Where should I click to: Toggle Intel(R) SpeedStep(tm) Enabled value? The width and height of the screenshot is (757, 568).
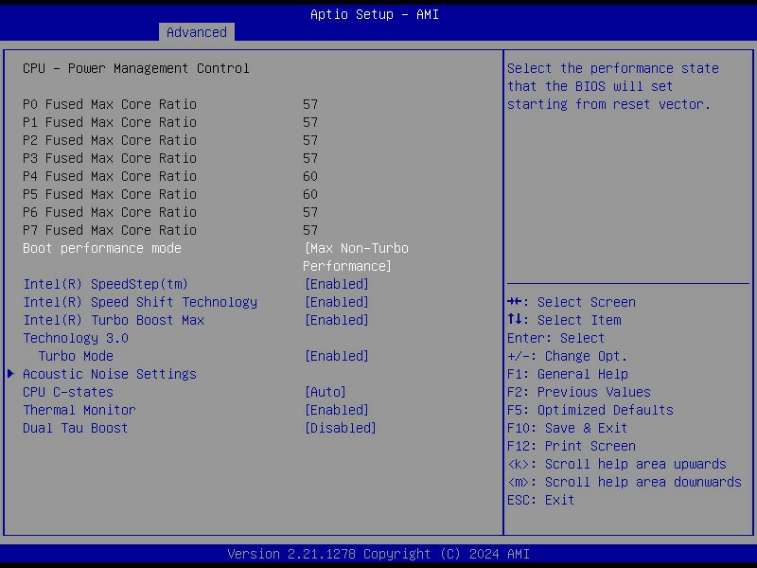pyautogui.click(x=336, y=284)
